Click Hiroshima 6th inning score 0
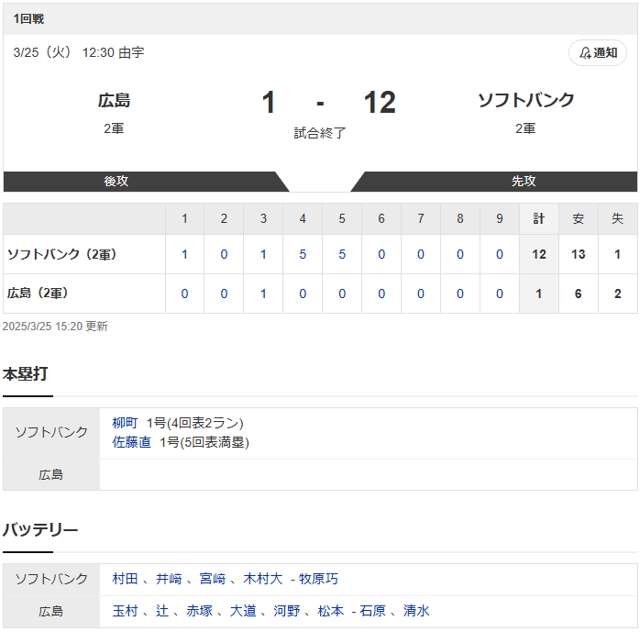This screenshot has height=632, width=640. point(381,294)
